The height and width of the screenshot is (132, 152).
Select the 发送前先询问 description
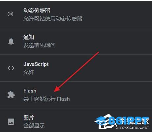point(39,45)
